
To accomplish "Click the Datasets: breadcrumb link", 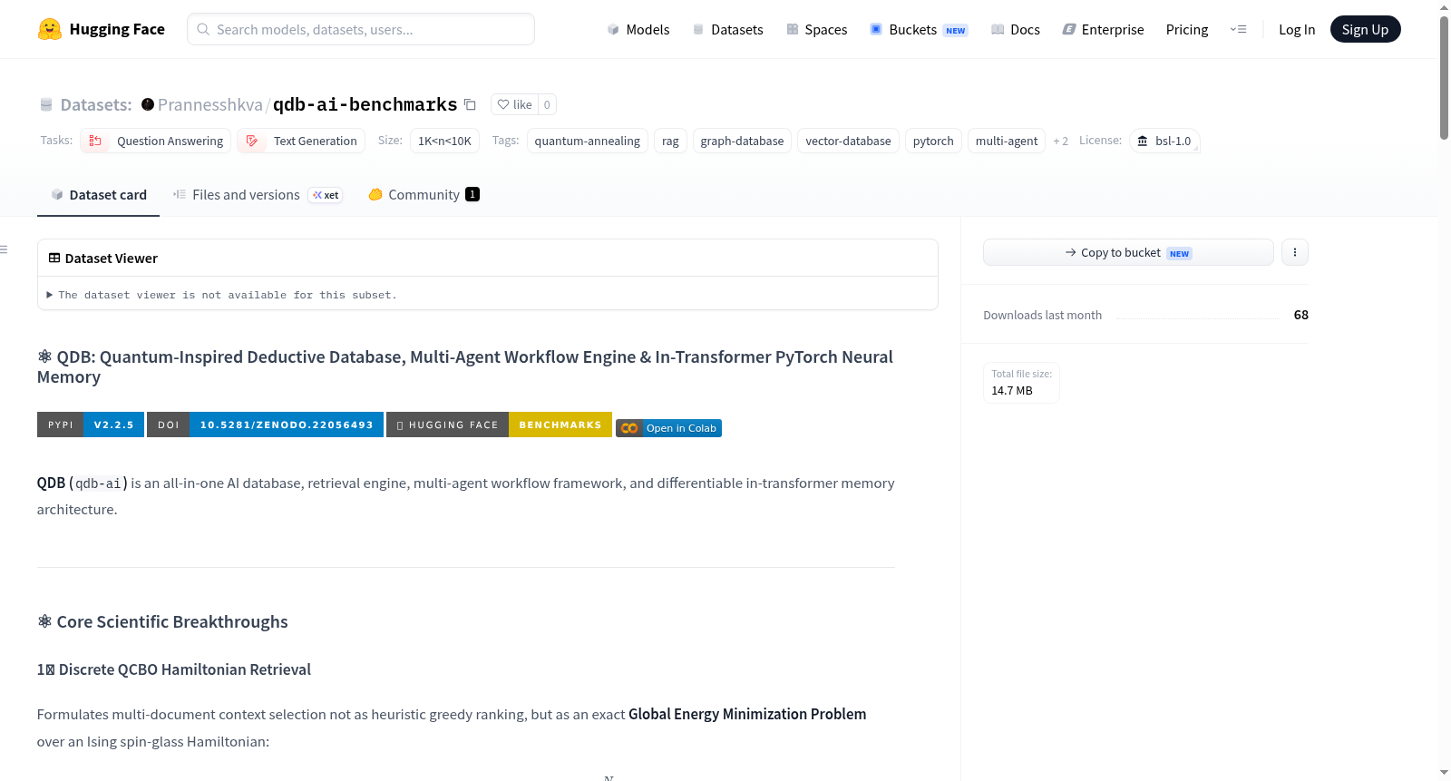I will coord(96,104).
